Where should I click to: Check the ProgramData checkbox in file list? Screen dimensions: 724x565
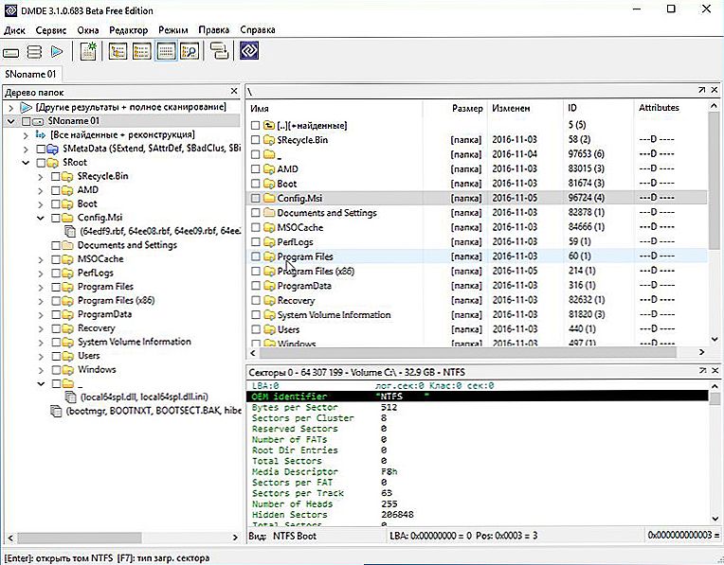click(255, 286)
